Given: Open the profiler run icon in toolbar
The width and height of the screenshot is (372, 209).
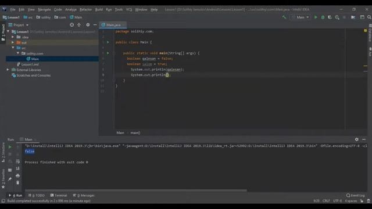Looking at the screenshot, I should (337, 17).
